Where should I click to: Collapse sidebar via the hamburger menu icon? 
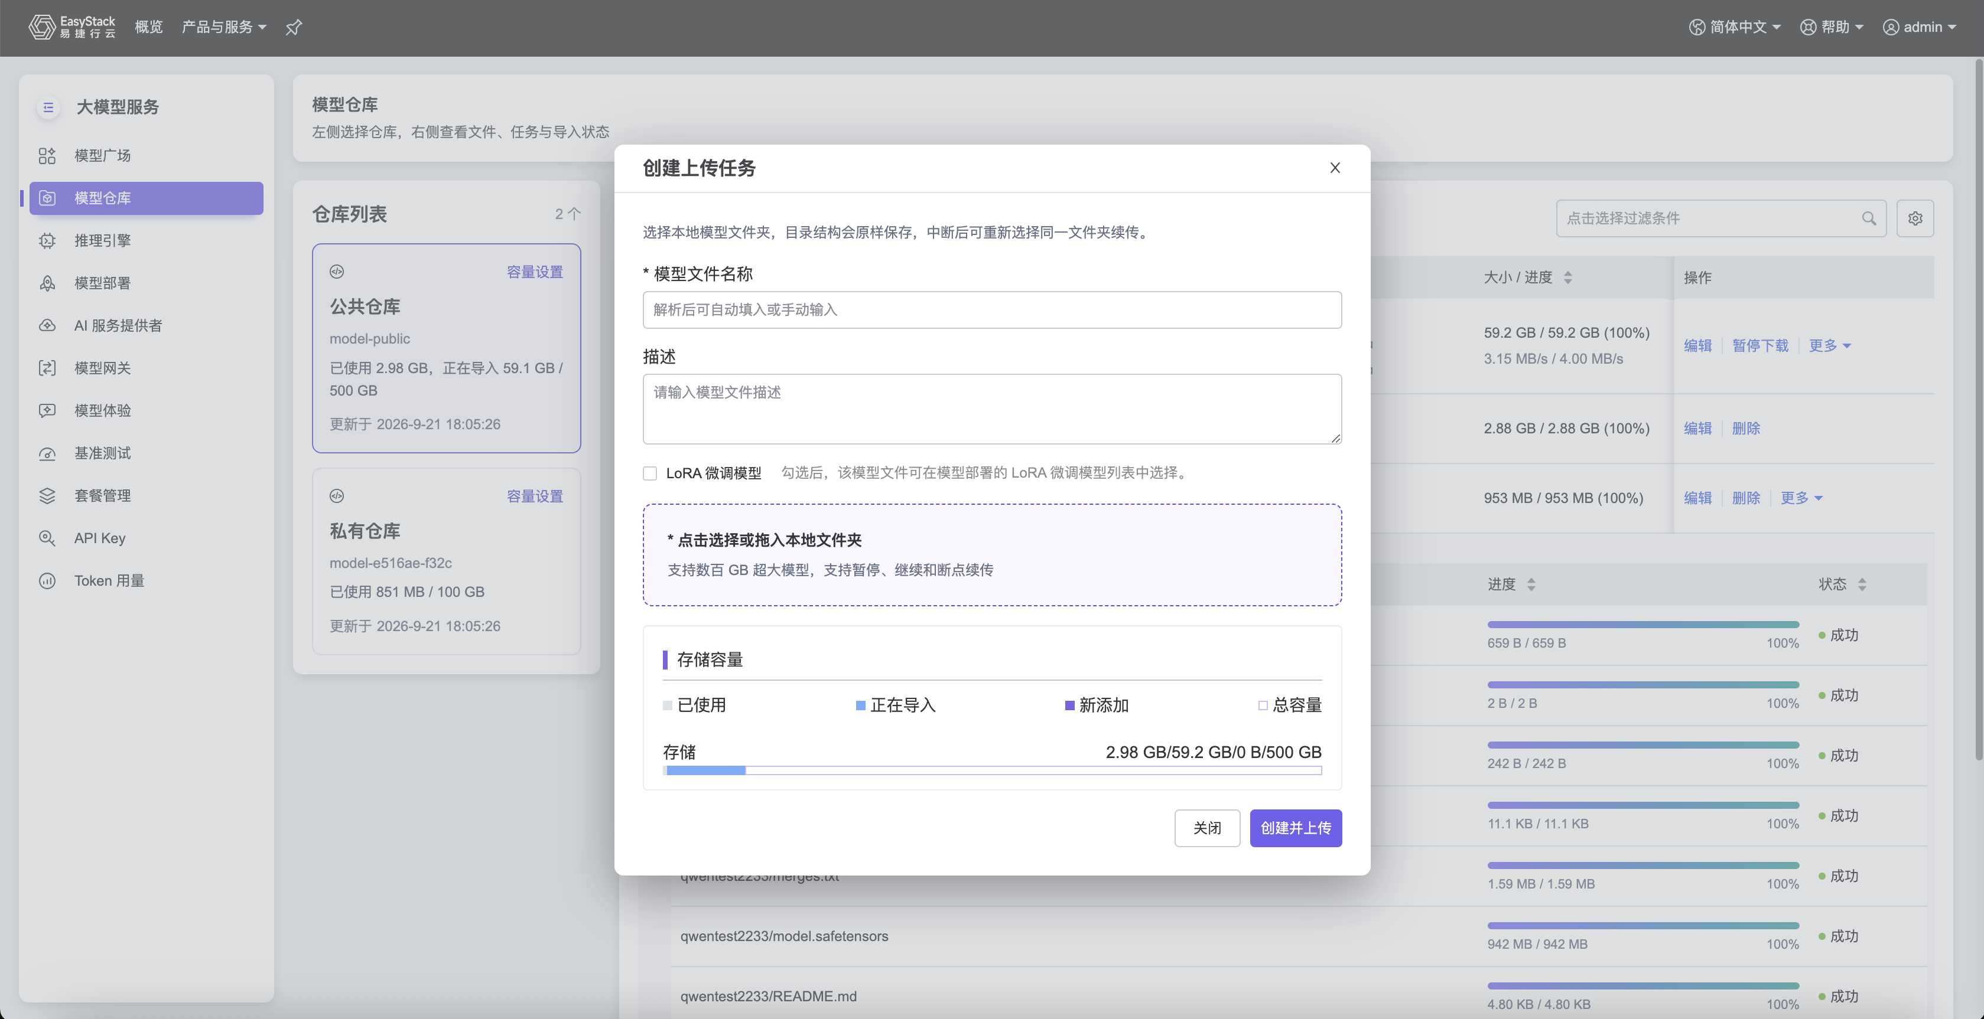48,107
